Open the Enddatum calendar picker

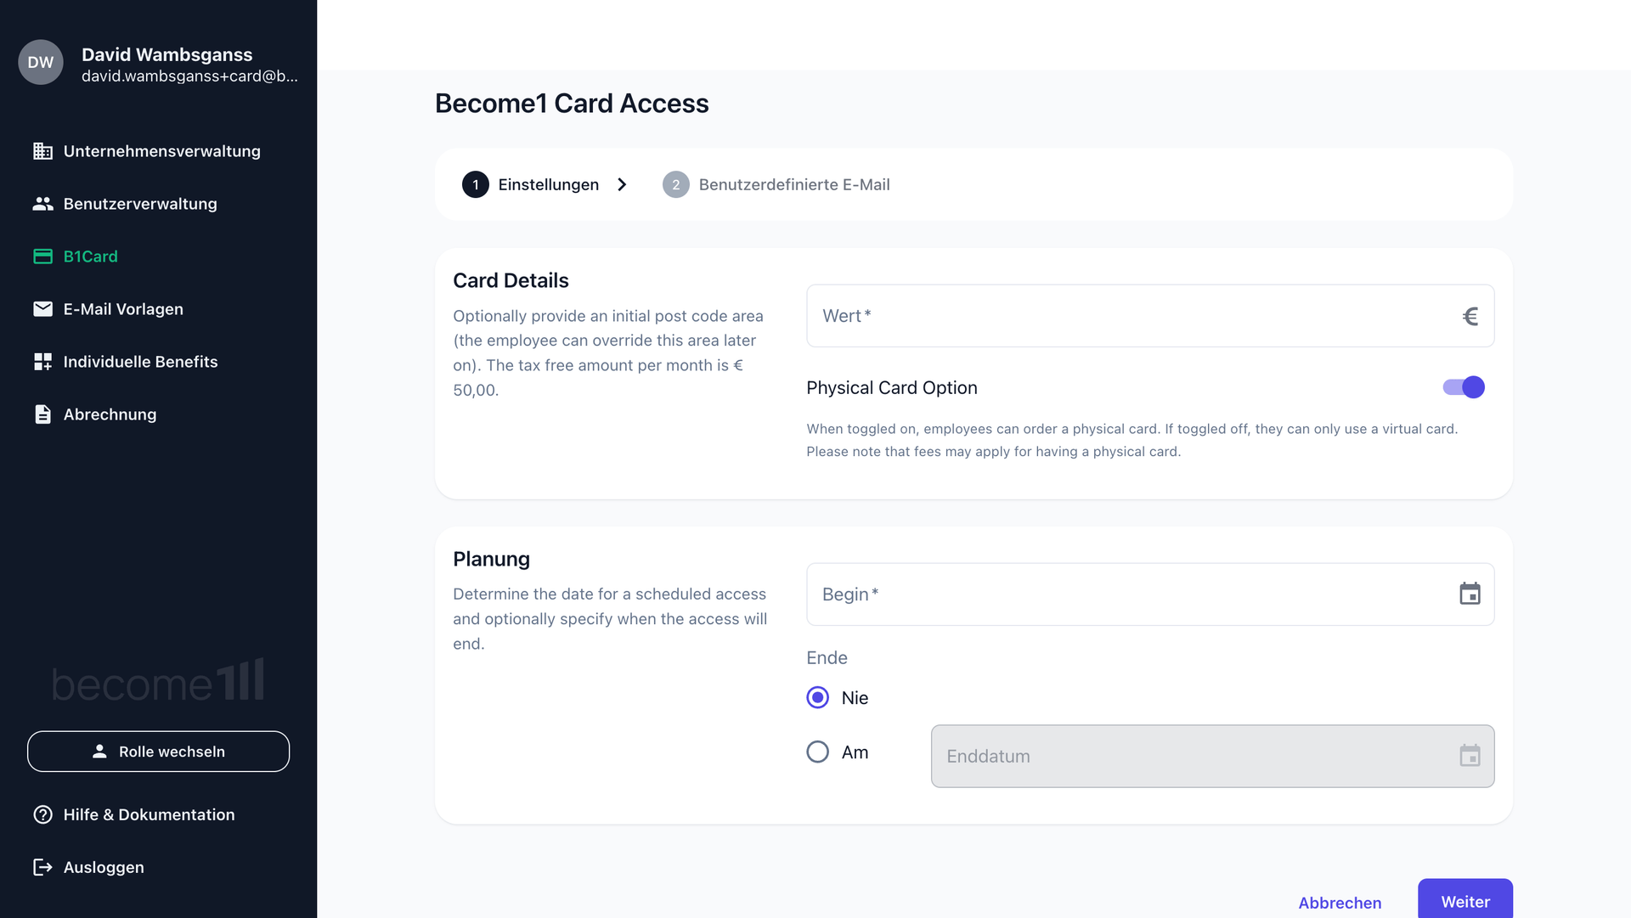(x=1470, y=756)
